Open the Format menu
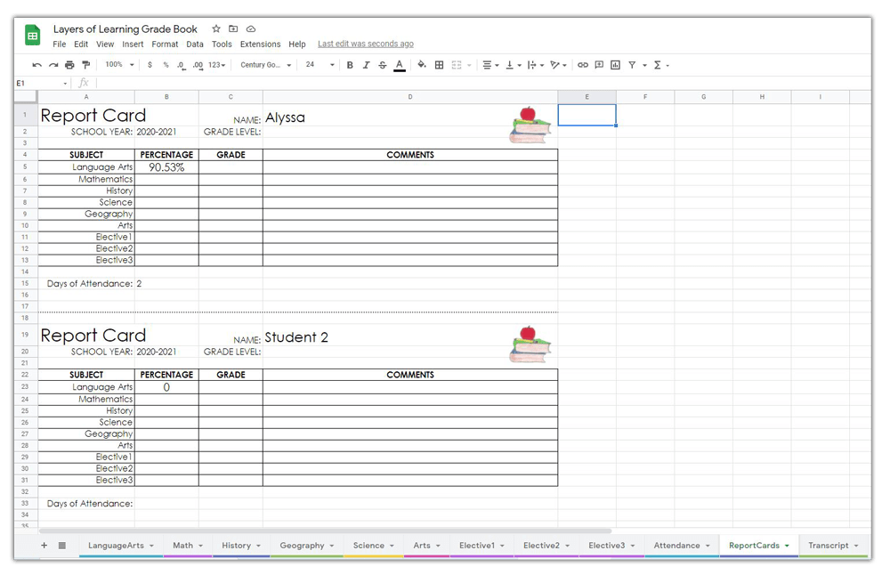This screenshot has width=890, height=575. 165,44
